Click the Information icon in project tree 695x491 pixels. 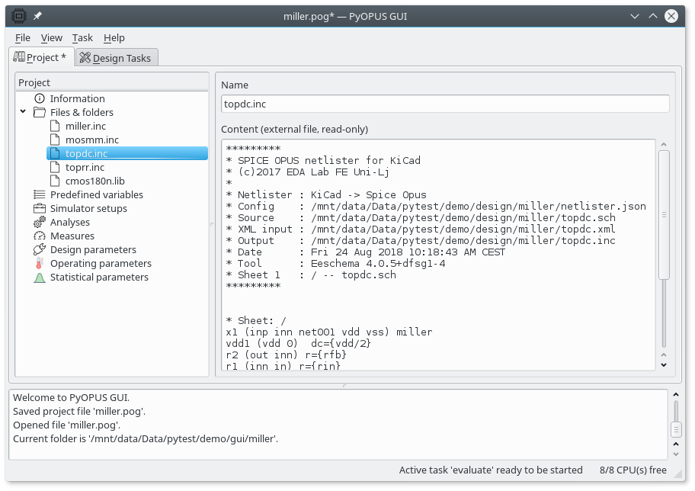(x=40, y=98)
